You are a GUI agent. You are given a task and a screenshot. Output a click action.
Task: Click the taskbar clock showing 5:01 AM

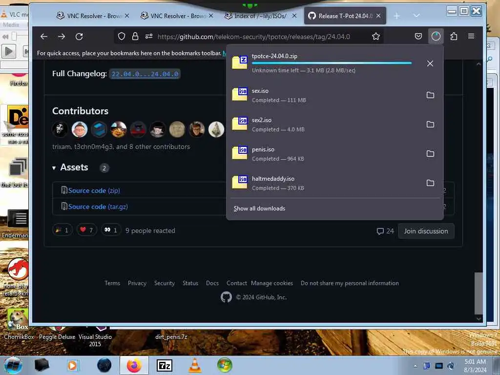[475, 365]
